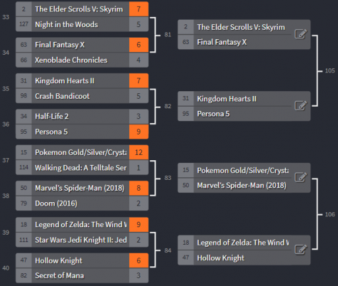
Task: Select Night in the Woods entry
Action: [x=82, y=24]
